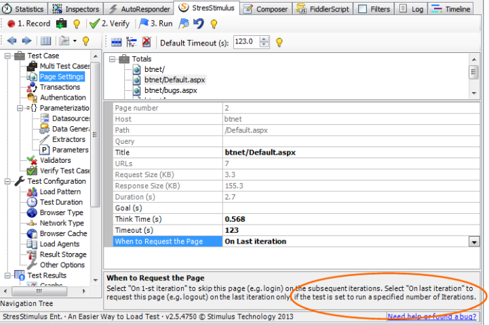This screenshot has height=325, width=489.
Task: Open the dropdown arrow beside navigation toolbar icon
Action: 75,41
